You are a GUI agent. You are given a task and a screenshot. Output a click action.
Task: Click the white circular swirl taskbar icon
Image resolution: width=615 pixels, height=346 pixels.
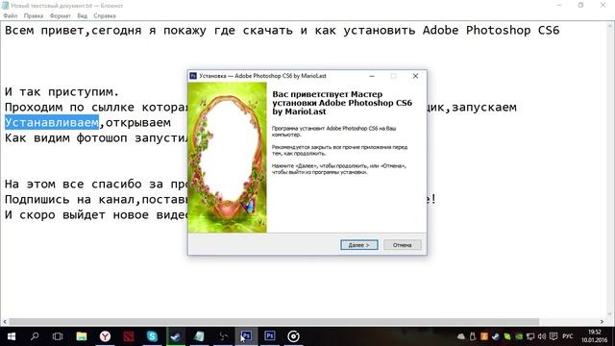click(x=293, y=336)
